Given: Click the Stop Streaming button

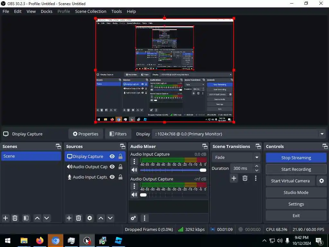Looking at the screenshot, I should point(296,158).
